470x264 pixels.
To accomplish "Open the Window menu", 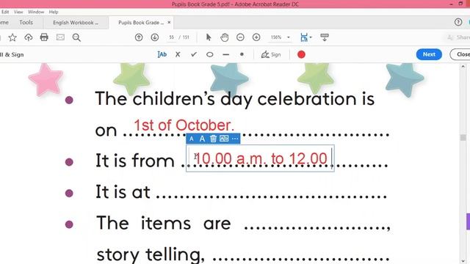I will click(x=36, y=12).
